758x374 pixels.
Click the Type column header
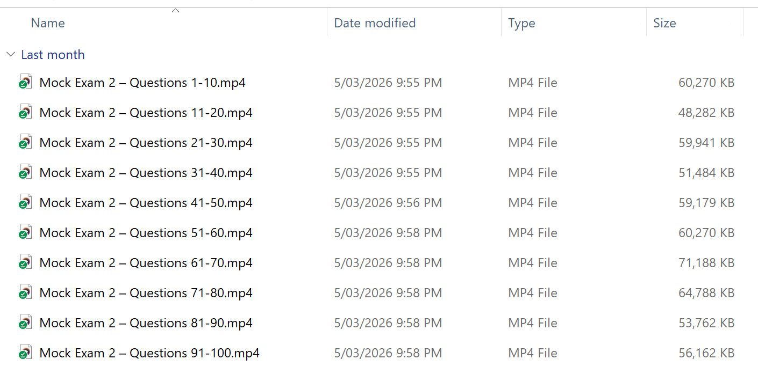pyautogui.click(x=521, y=23)
